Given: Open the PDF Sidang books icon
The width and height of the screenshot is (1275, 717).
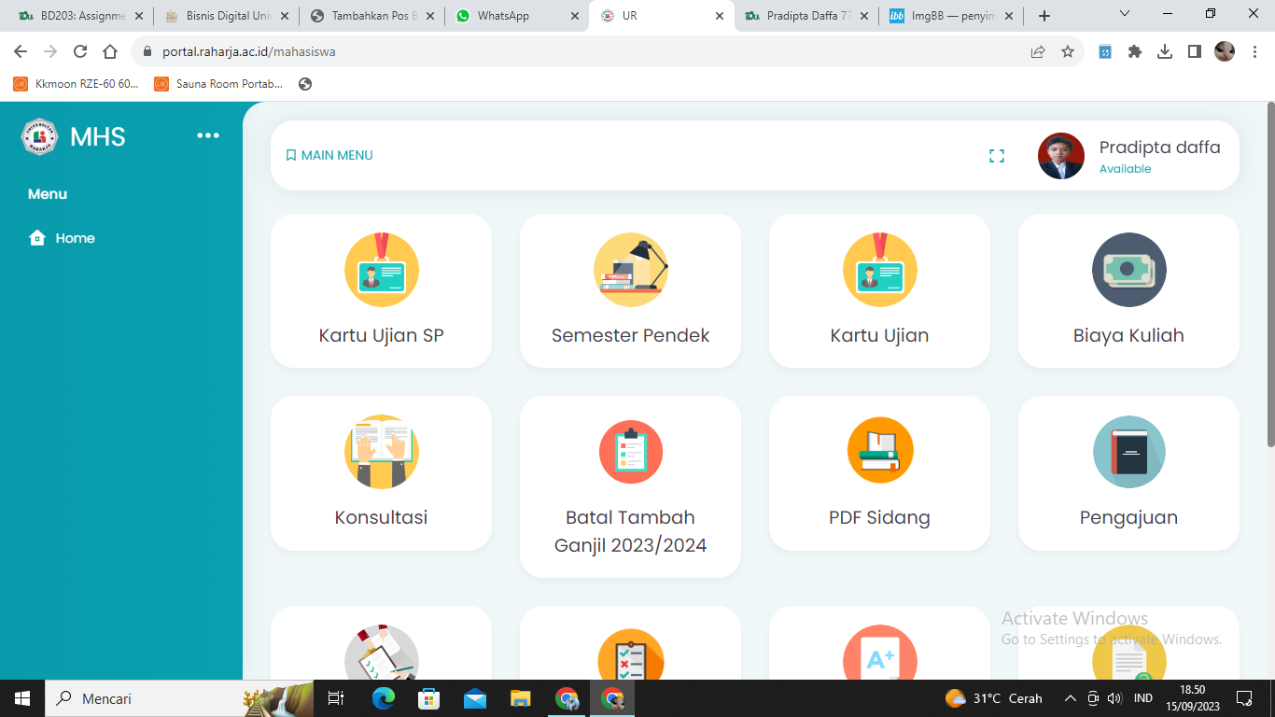Looking at the screenshot, I should pos(879,452).
